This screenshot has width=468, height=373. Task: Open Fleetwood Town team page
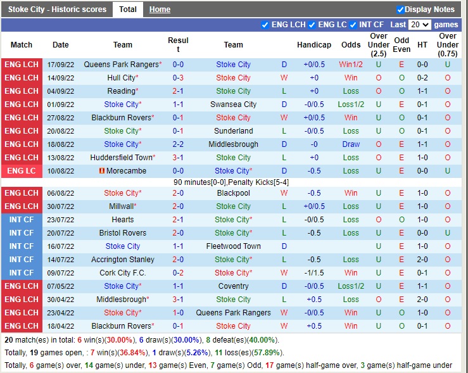[233, 246]
